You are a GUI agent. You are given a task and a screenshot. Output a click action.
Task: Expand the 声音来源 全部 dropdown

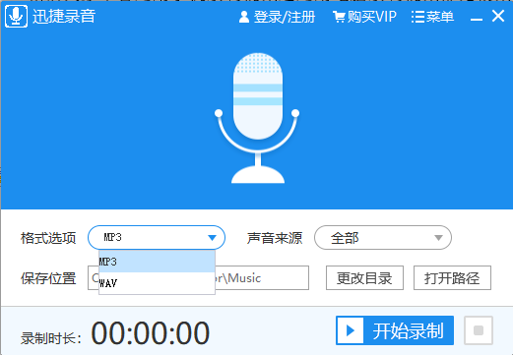383,237
